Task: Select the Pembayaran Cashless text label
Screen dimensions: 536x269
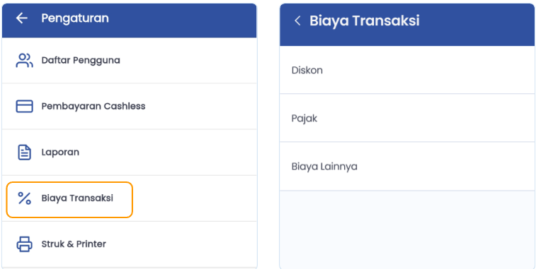Action: pos(93,106)
